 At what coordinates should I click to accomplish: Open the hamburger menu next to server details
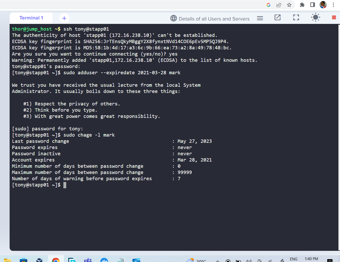(x=260, y=18)
